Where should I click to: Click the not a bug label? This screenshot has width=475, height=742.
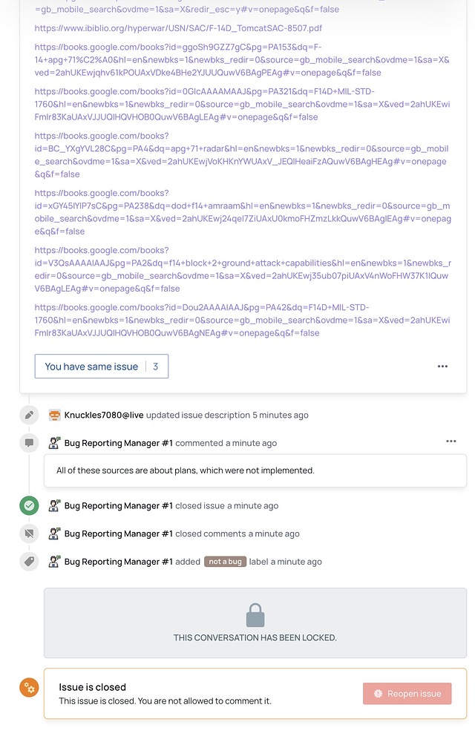click(225, 562)
